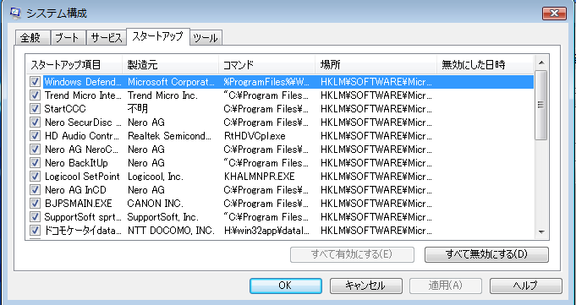The image size is (576, 305).
Task: Click the list scroll-down arrow
Action: 541,232
